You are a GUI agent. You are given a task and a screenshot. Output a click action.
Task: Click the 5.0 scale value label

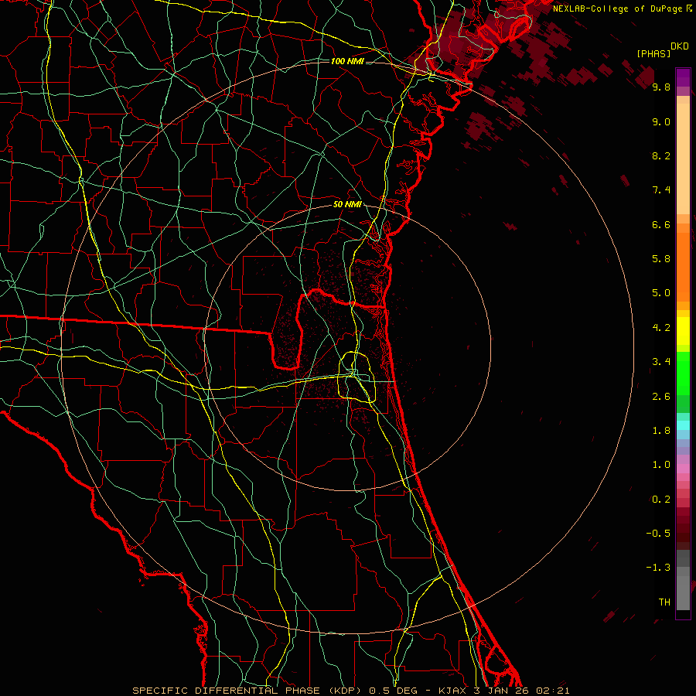[661, 293]
